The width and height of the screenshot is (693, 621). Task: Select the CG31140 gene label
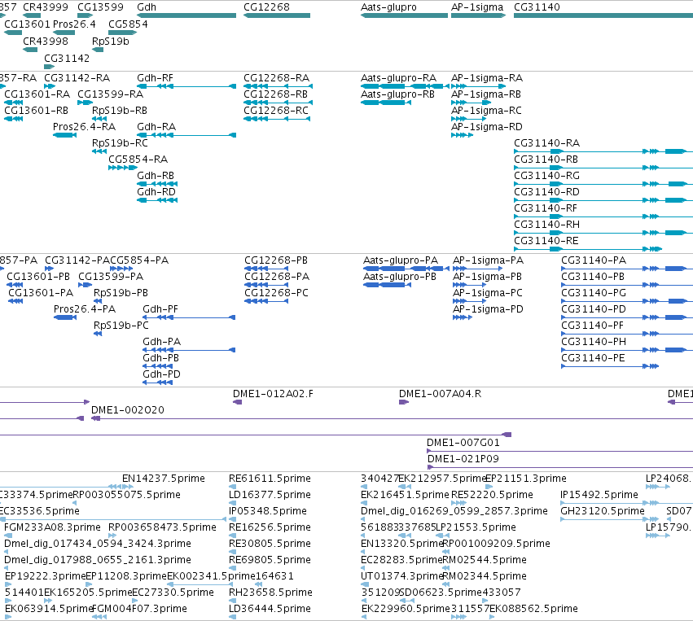tap(537, 7)
